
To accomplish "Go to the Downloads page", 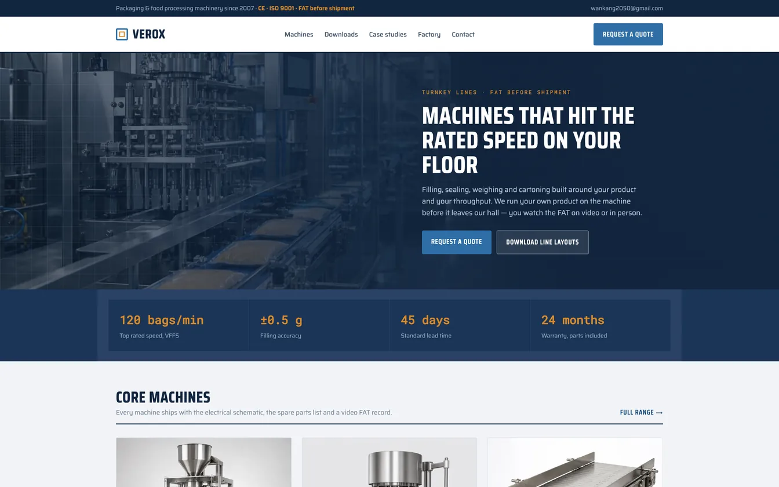I will pos(341,35).
